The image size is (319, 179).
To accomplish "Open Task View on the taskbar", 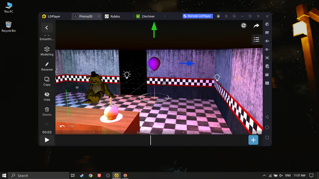I will pos(73,175).
